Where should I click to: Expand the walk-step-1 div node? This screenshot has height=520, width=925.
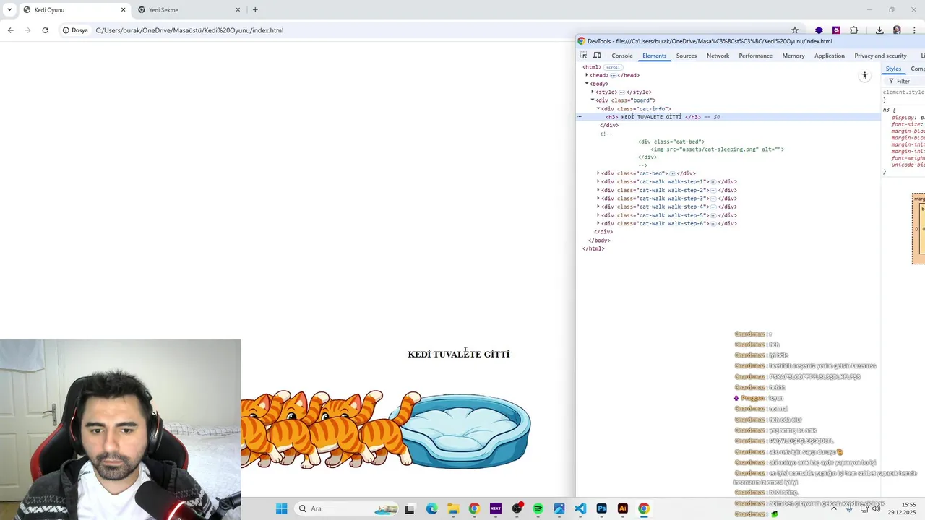pos(598,181)
